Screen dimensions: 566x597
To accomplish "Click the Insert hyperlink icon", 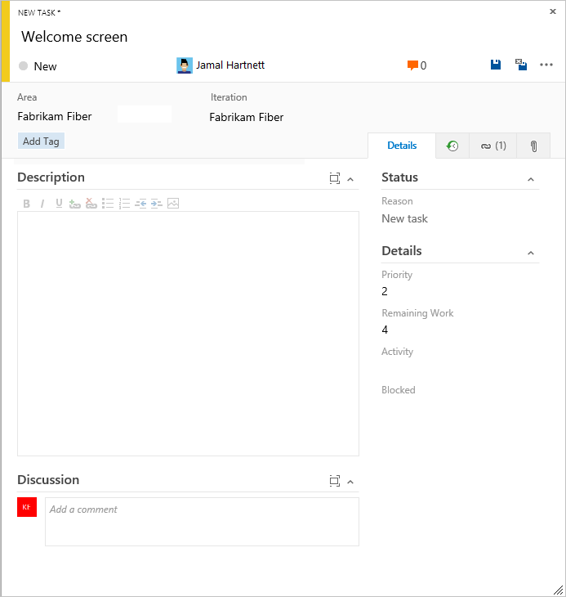I will click(x=75, y=204).
